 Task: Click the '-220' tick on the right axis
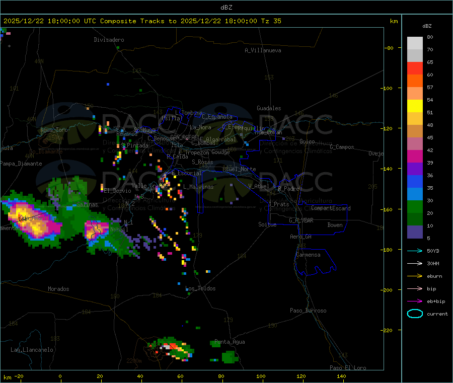coord(388,330)
